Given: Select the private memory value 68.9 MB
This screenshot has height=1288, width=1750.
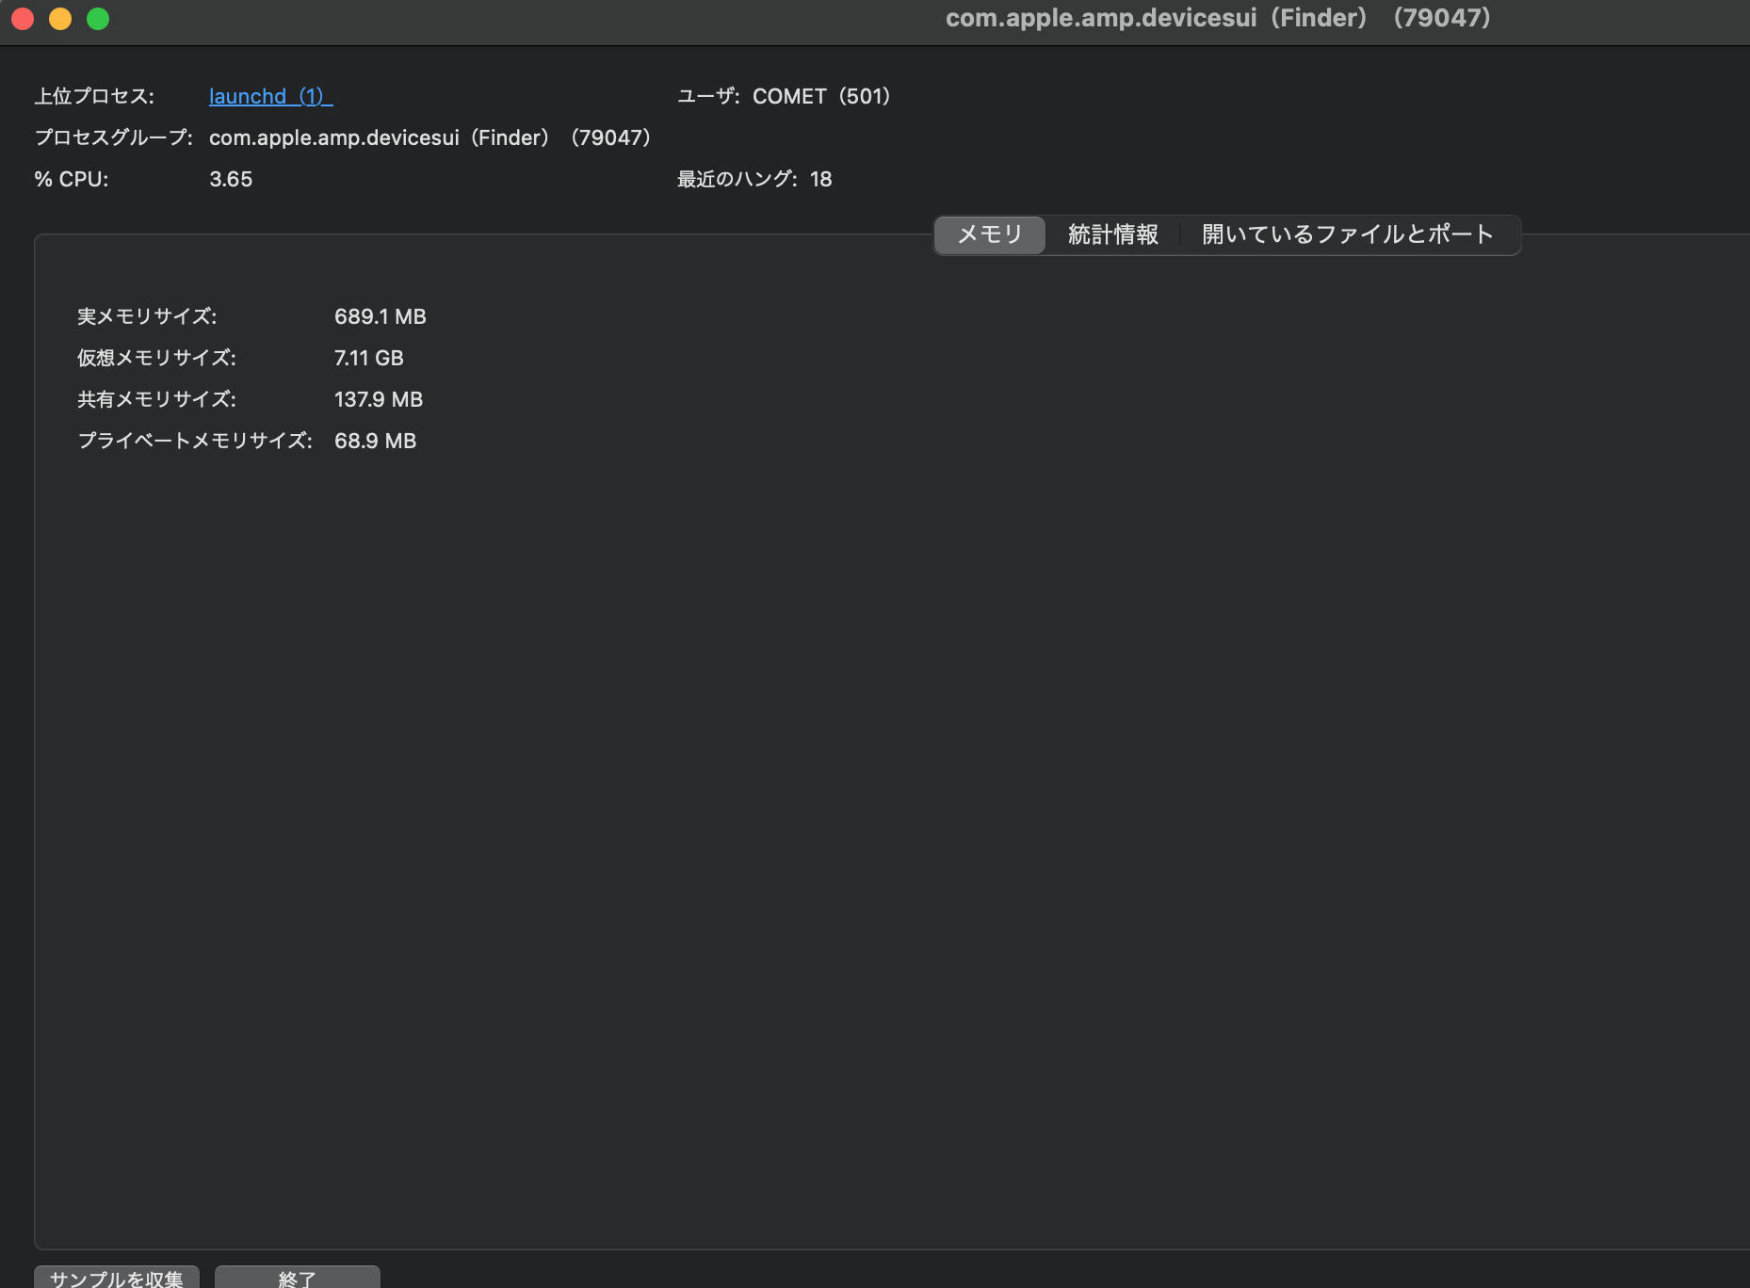Looking at the screenshot, I should coord(376,441).
